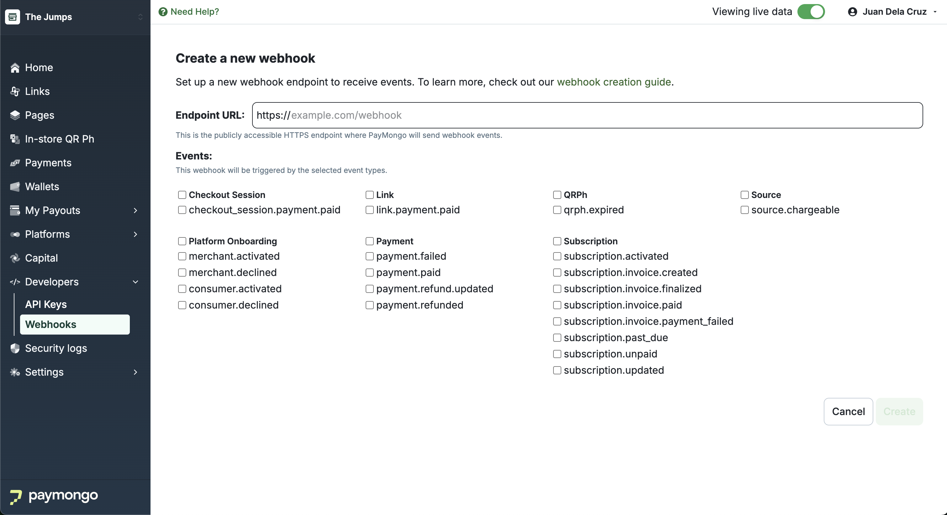Viewport: 947px width, 515px height.
Task: Check the Link group checkbox
Action: coord(369,195)
